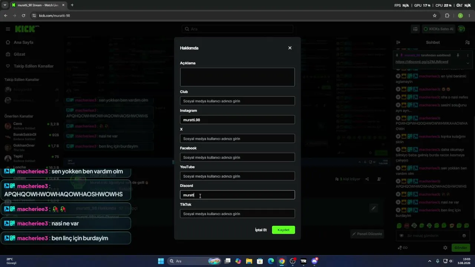
Task: Go back in Chrome
Action: tap(6, 16)
